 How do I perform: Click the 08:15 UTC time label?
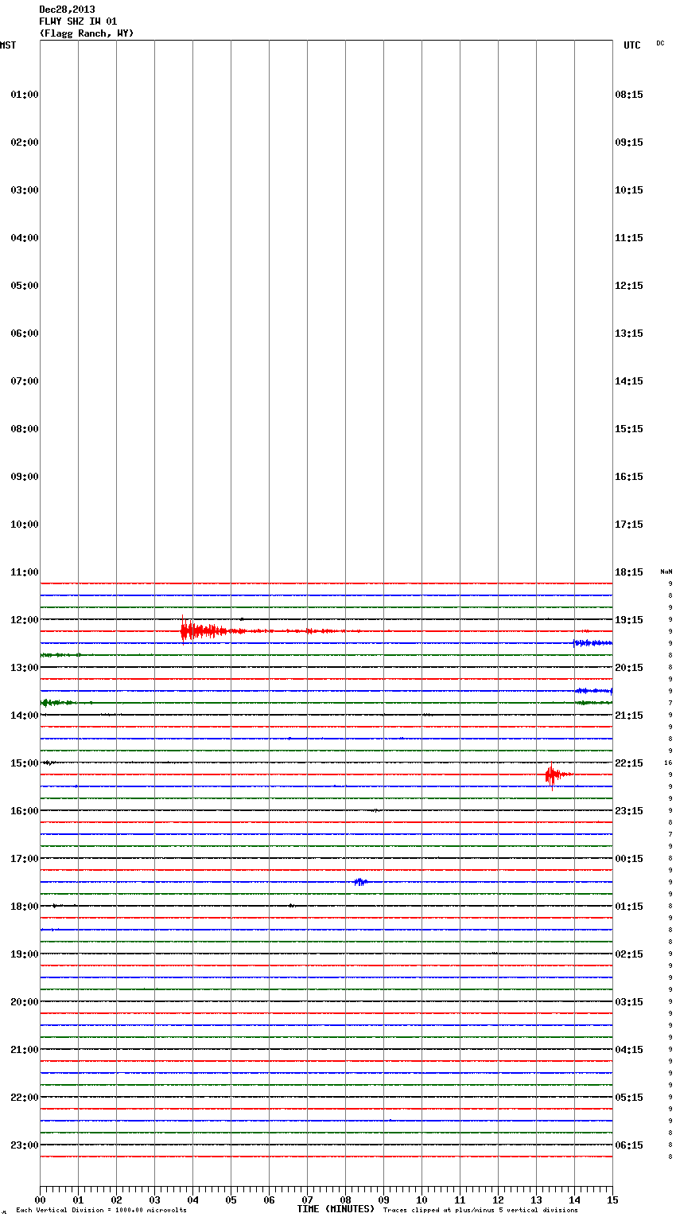click(629, 95)
